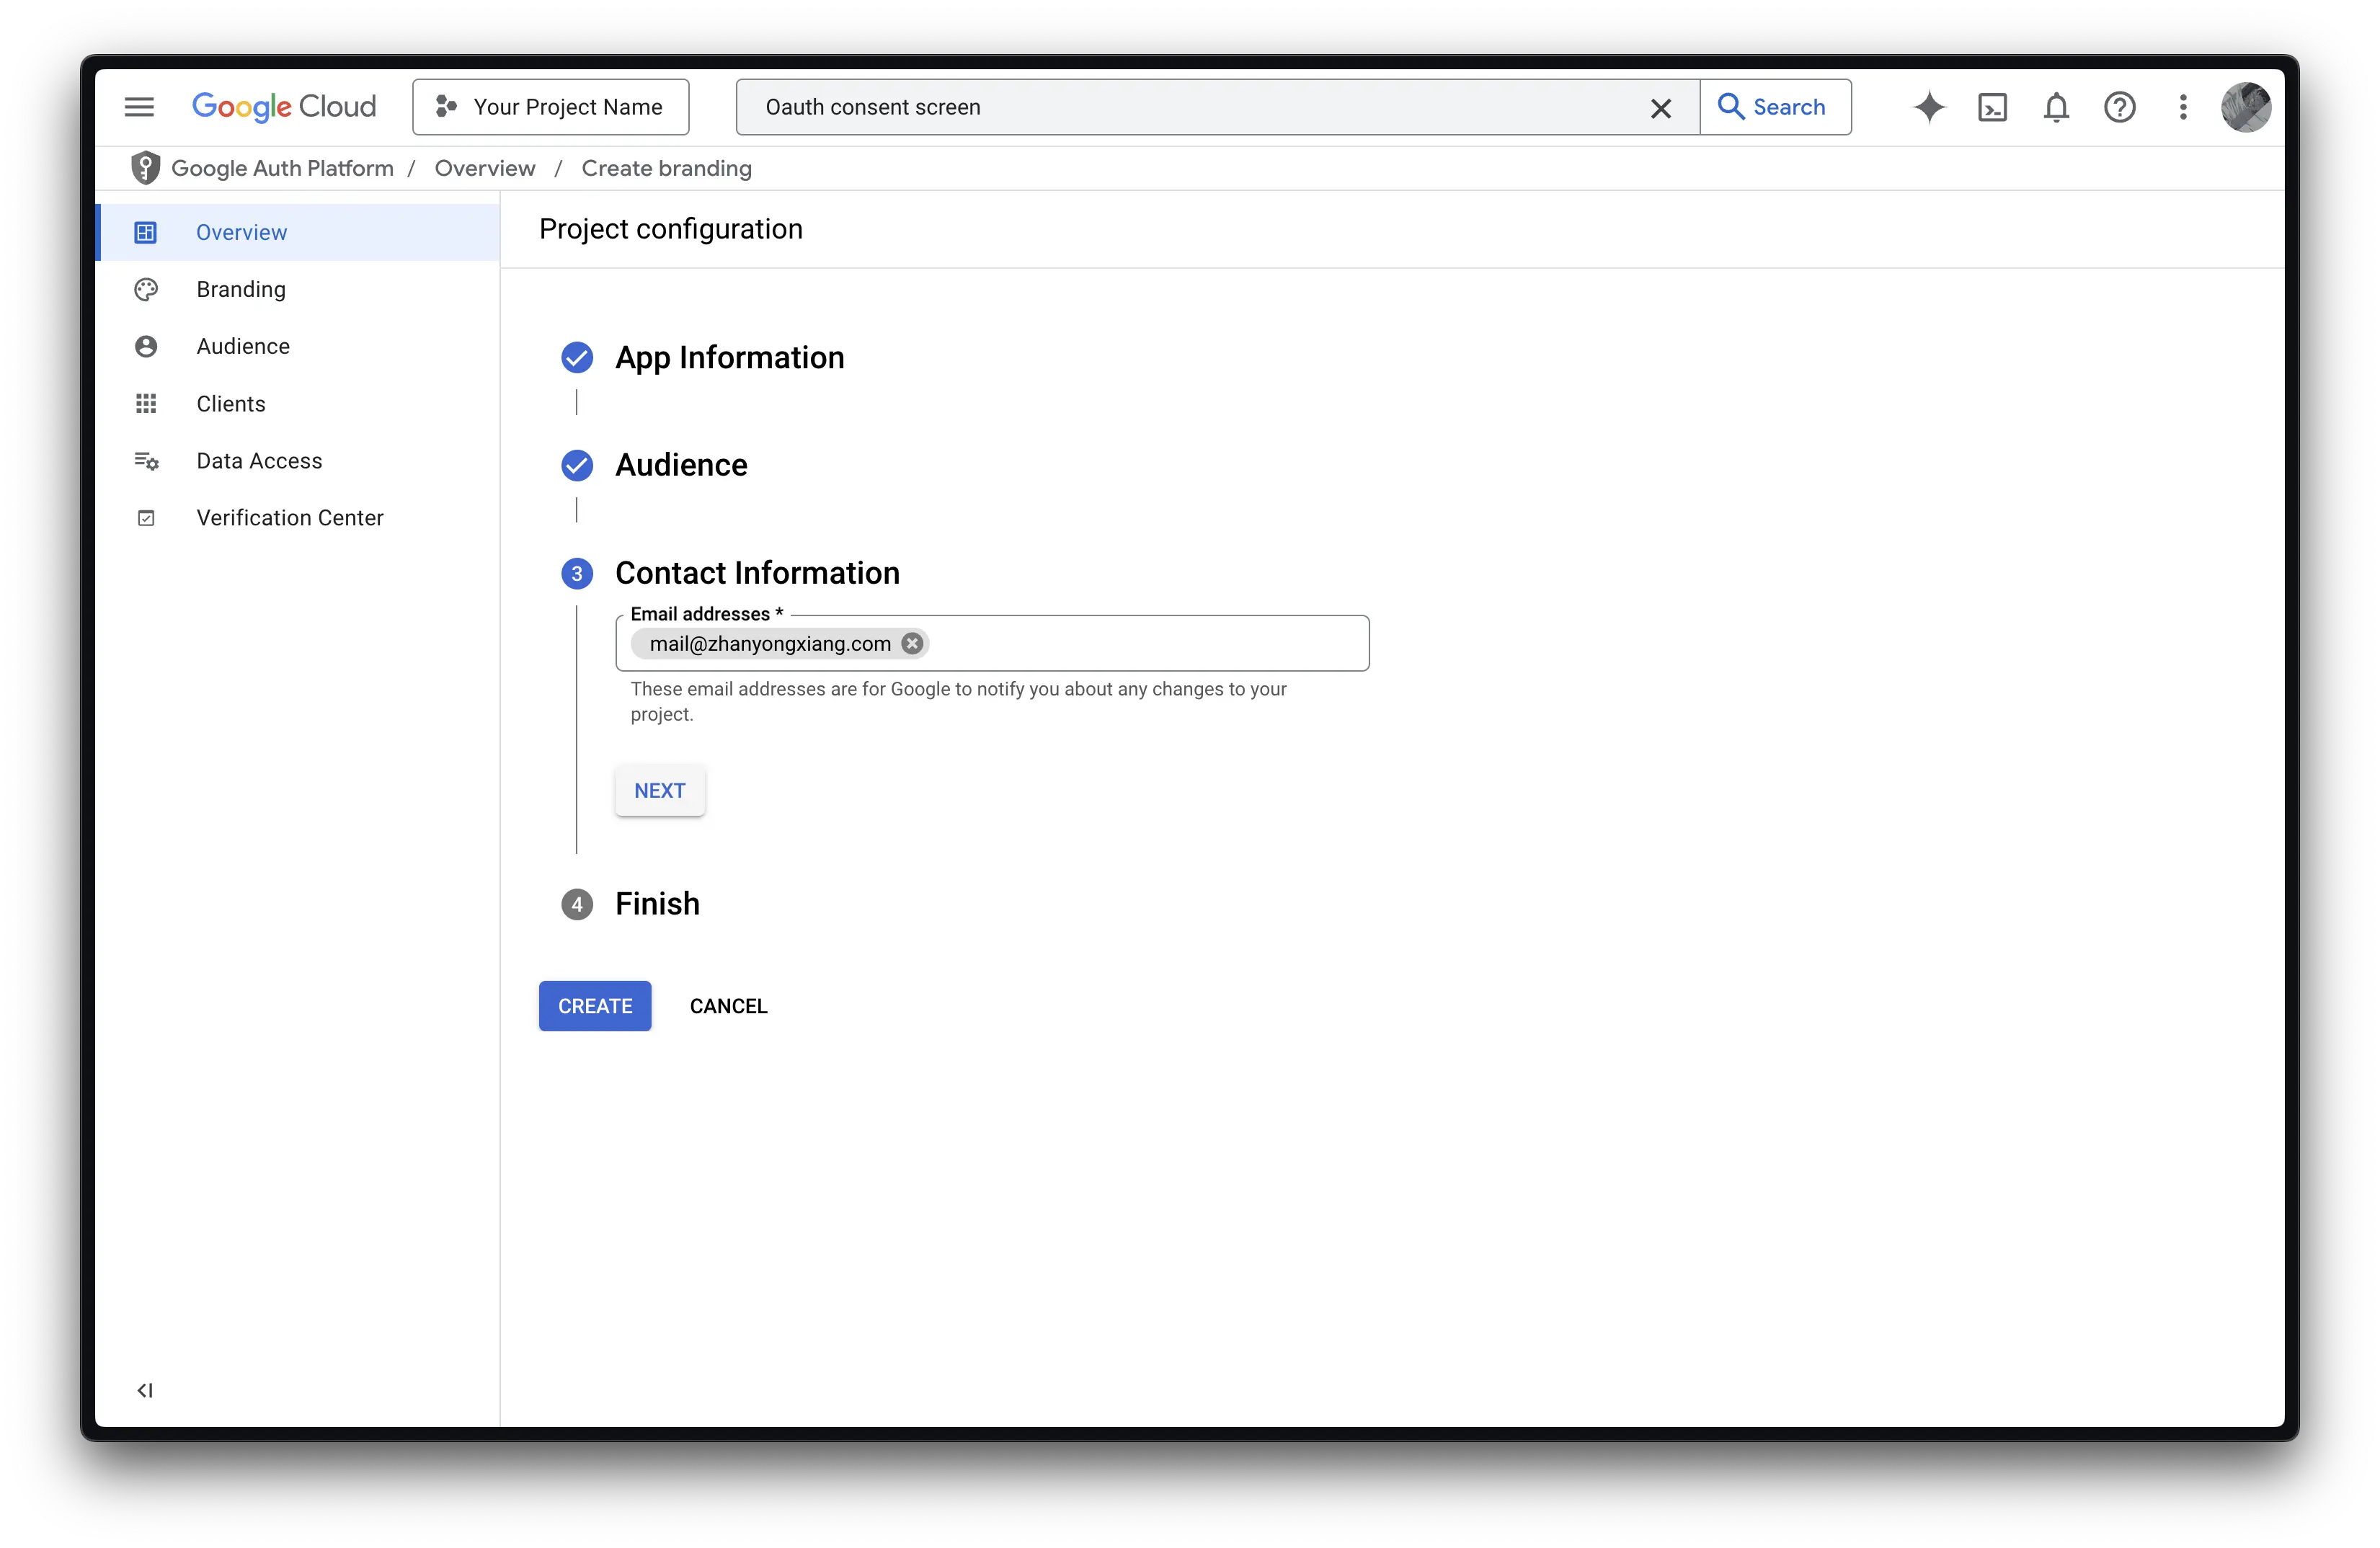This screenshot has width=2380, height=1548.
Task: Open Data Access in the sidebar
Action: (298, 460)
